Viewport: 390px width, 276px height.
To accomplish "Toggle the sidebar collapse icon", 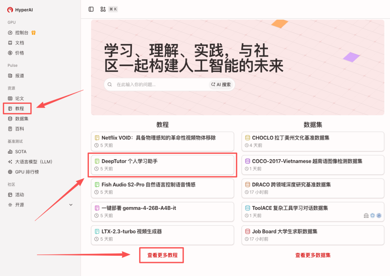I will coord(91,9).
